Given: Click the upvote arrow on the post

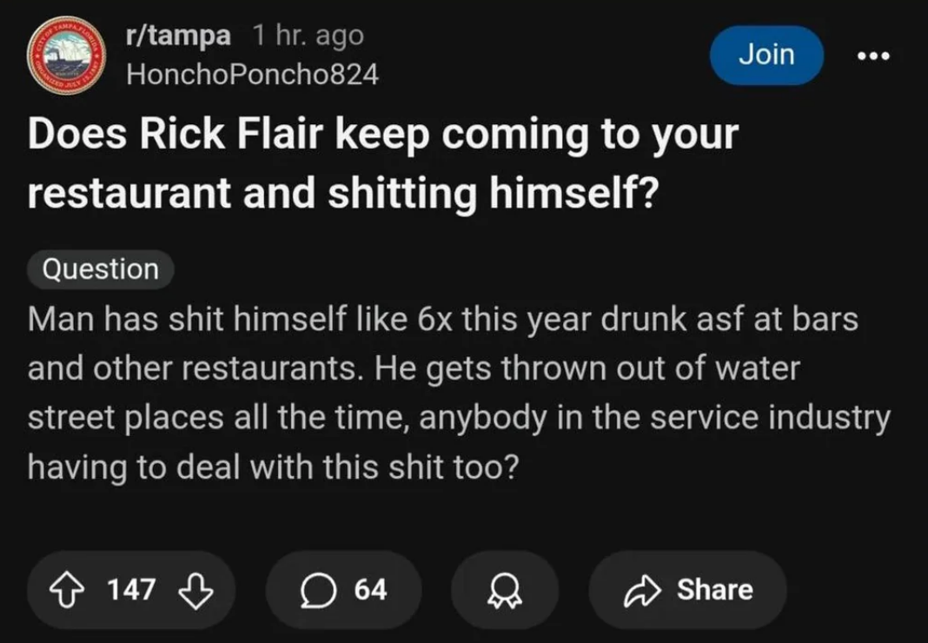Looking at the screenshot, I should [x=70, y=591].
